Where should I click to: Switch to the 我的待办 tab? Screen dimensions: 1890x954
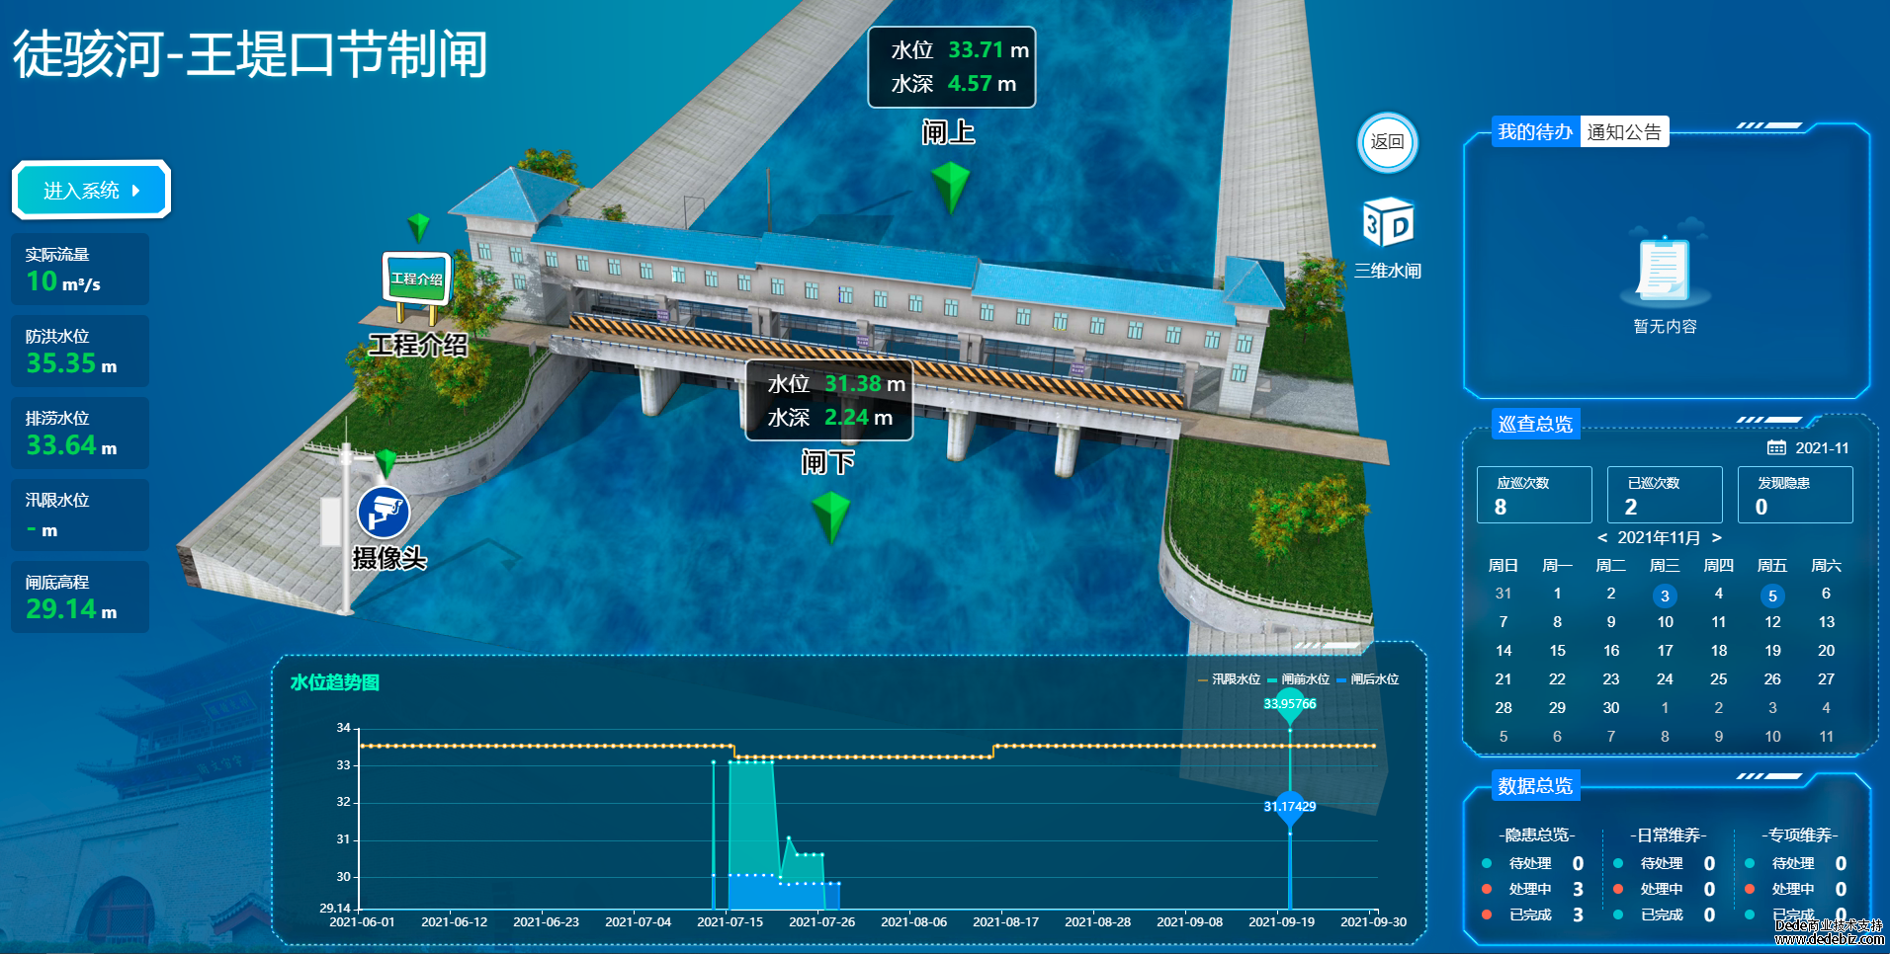pos(1535,131)
